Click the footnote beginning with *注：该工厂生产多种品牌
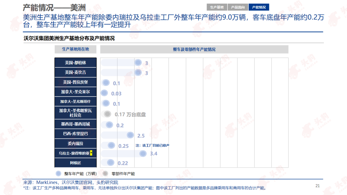The image size is (347, 195). pos(145,188)
